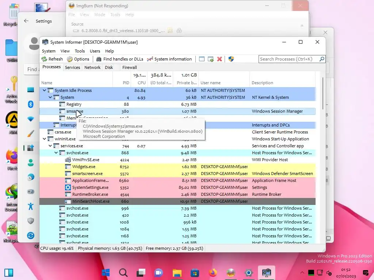Sort by the User name column header
374x280 pixels.
click(224, 83)
